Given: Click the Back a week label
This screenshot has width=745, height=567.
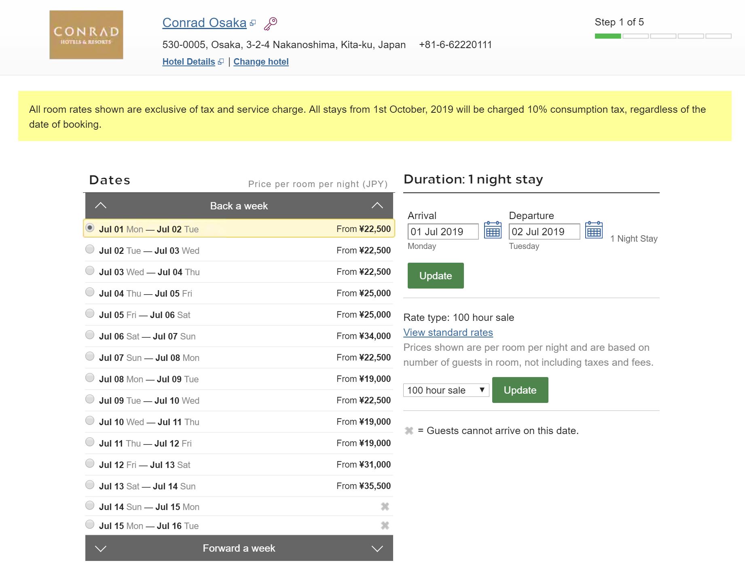Looking at the screenshot, I should point(239,206).
